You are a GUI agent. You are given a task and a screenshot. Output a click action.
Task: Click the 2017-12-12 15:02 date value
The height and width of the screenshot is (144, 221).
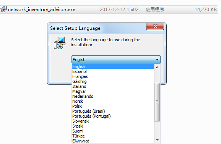coord(119,10)
